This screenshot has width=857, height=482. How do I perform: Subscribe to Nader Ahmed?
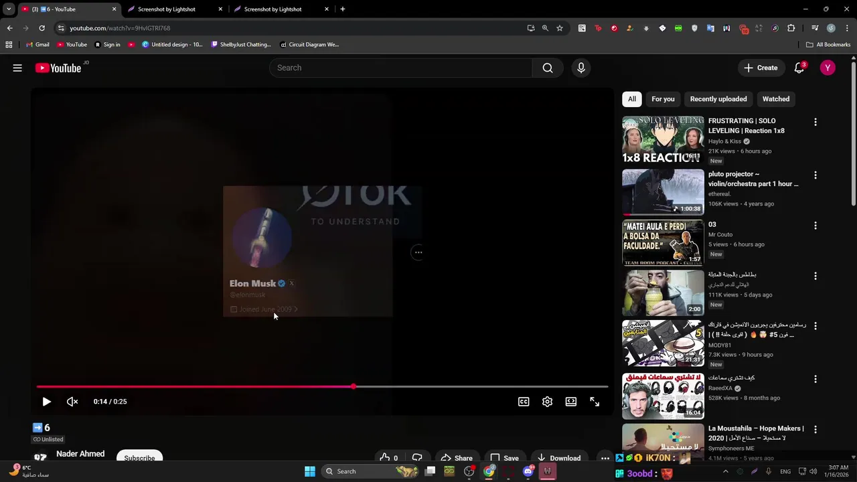(x=139, y=458)
